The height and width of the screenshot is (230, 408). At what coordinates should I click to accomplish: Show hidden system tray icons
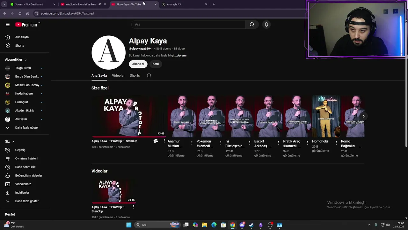pyautogui.click(x=369, y=225)
